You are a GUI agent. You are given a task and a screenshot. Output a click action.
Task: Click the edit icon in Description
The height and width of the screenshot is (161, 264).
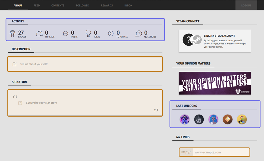[15, 64]
